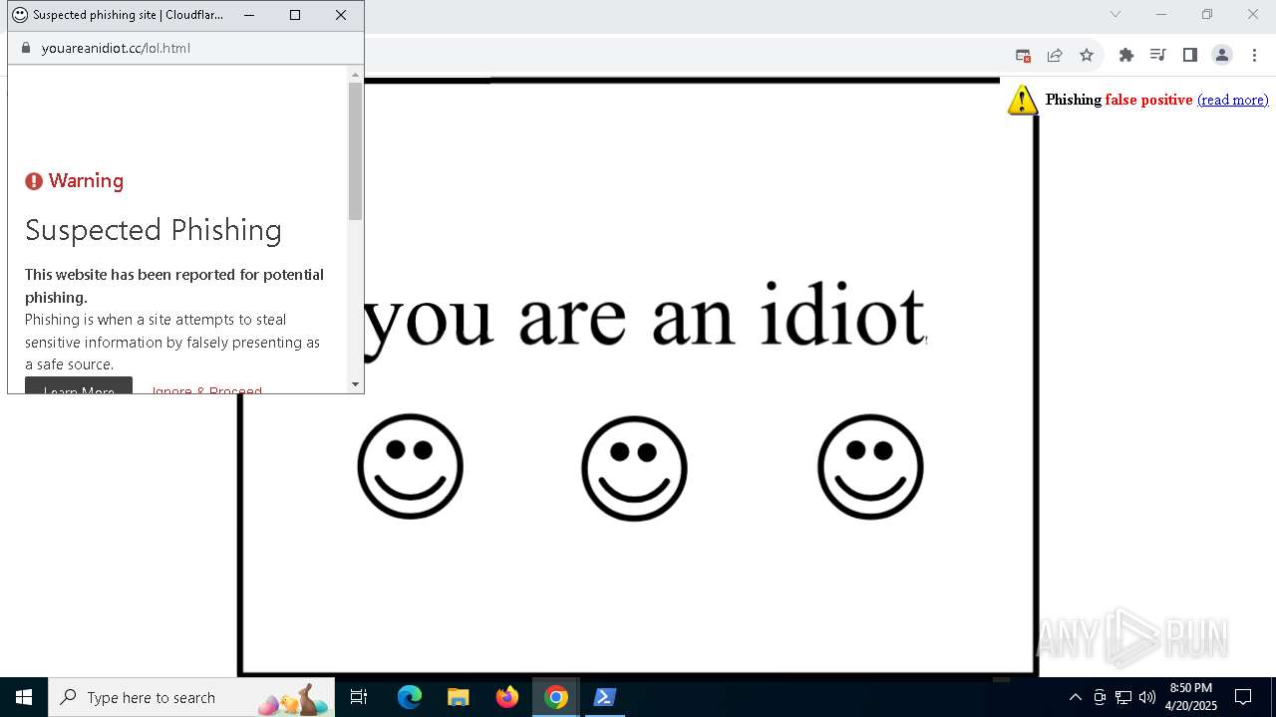The width and height of the screenshot is (1276, 717).
Task: Click the left smiley face image
Action: (x=411, y=466)
